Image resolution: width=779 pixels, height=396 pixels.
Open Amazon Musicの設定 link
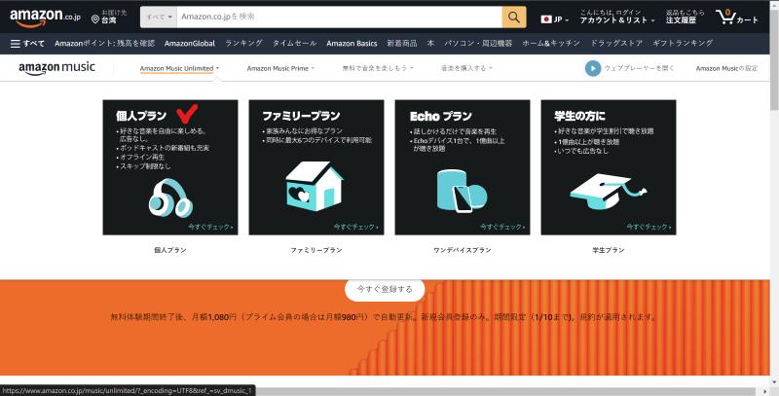(726, 68)
